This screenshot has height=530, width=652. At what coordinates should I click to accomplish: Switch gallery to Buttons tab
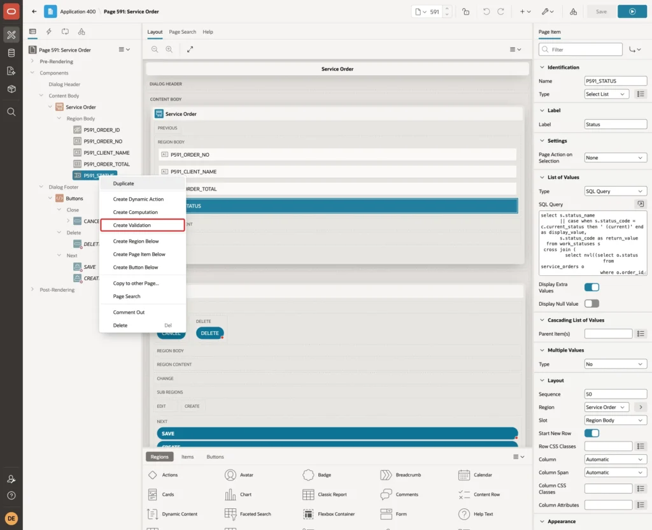215,456
